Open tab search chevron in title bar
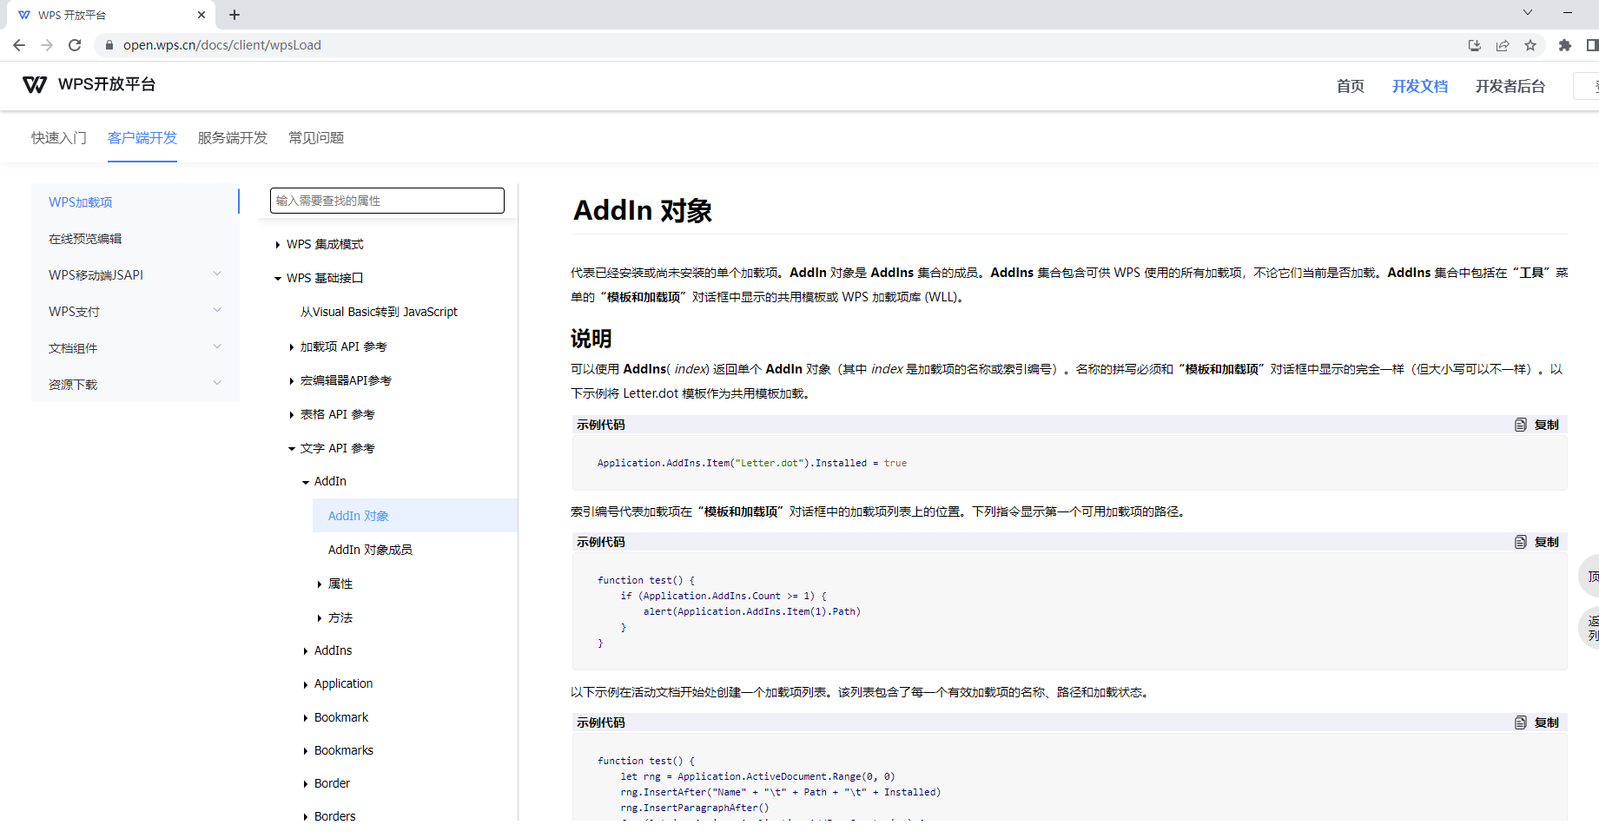 click(1528, 12)
